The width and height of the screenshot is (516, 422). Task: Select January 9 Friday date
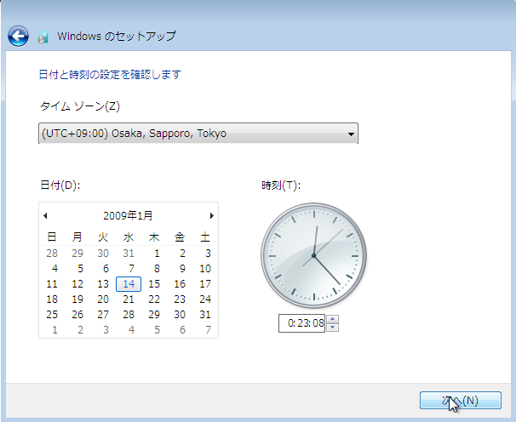[182, 268]
